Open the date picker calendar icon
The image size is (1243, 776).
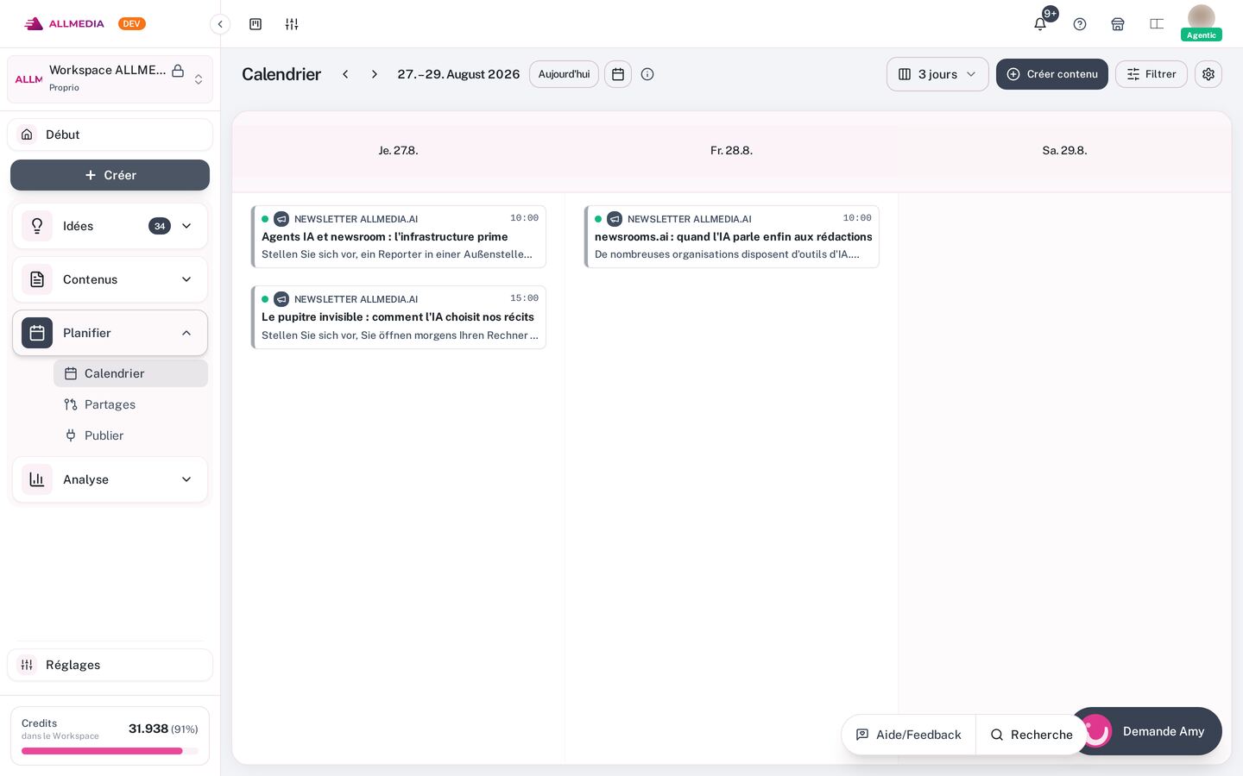pos(618,74)
